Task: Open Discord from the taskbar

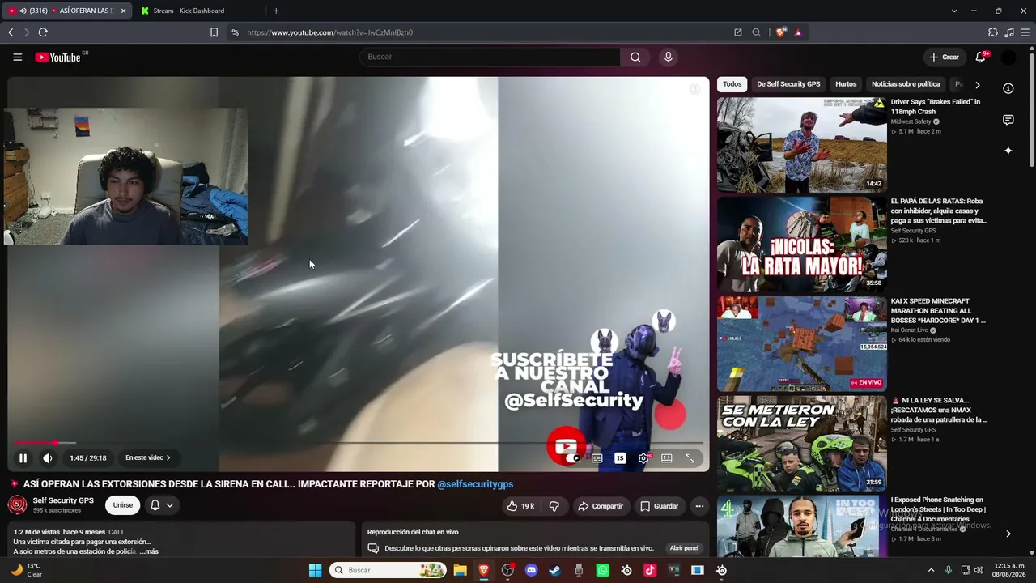Action: click(531, 570)
